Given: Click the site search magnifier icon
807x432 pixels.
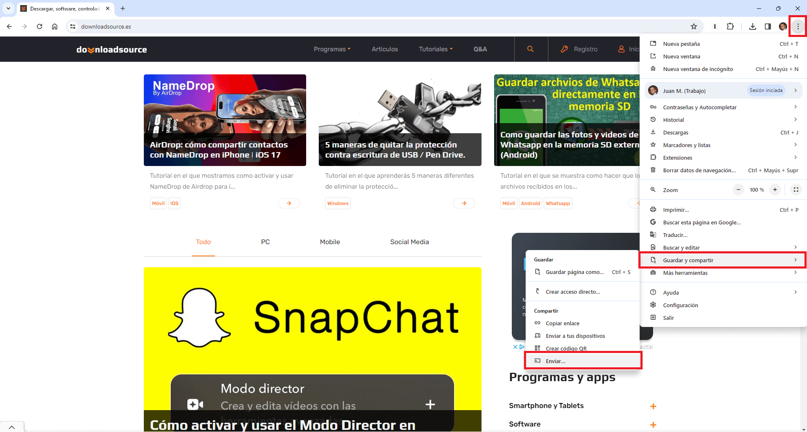Looking at the screenshot, I should [531, 49].
